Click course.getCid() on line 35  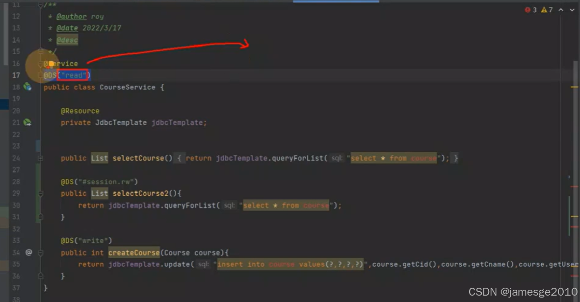point(404,264)
